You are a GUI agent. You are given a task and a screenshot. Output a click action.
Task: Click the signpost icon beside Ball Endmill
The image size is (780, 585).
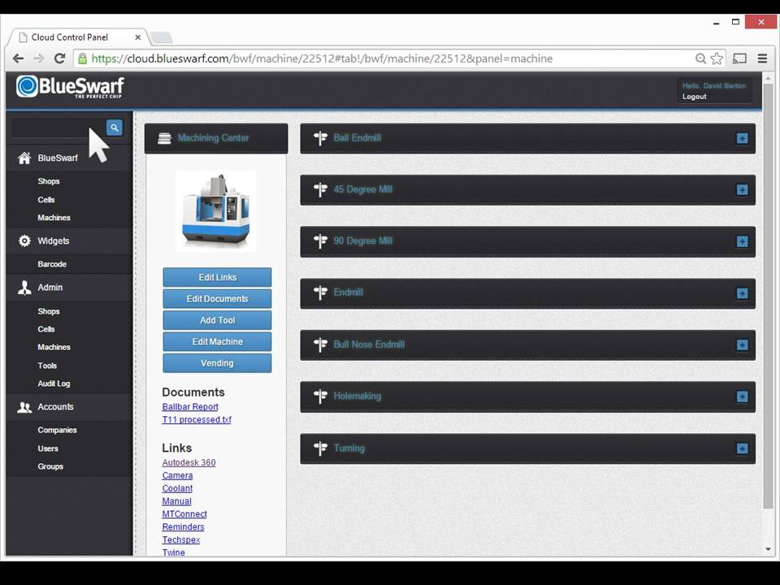click(x=320, y=138)
